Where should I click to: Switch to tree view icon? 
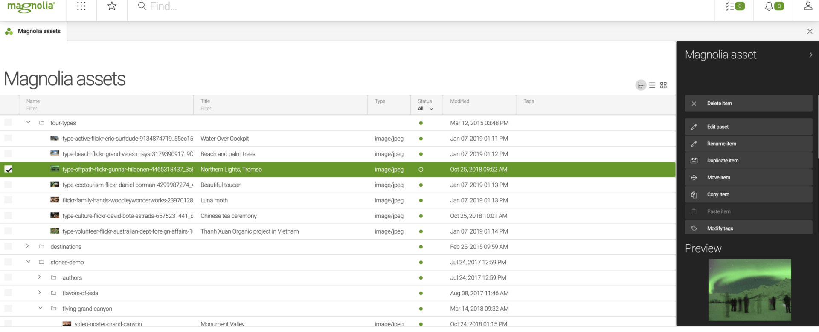coord(641,85)
